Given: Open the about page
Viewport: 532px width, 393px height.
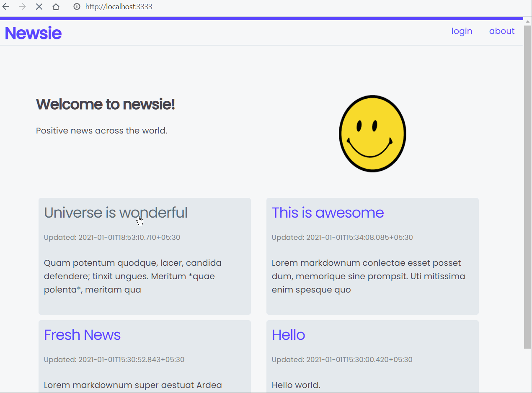Looking at the screenshot, I should pos(502,31).
